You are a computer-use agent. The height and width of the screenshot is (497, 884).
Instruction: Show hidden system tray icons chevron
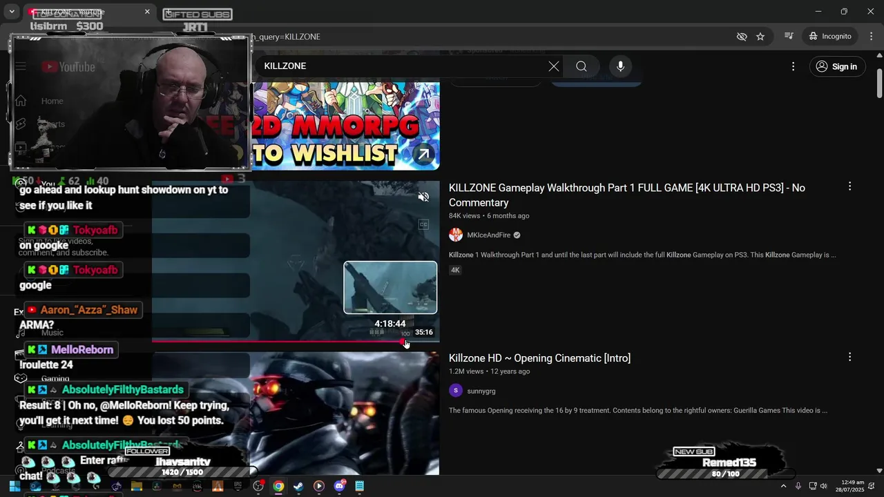pos(783,486)
